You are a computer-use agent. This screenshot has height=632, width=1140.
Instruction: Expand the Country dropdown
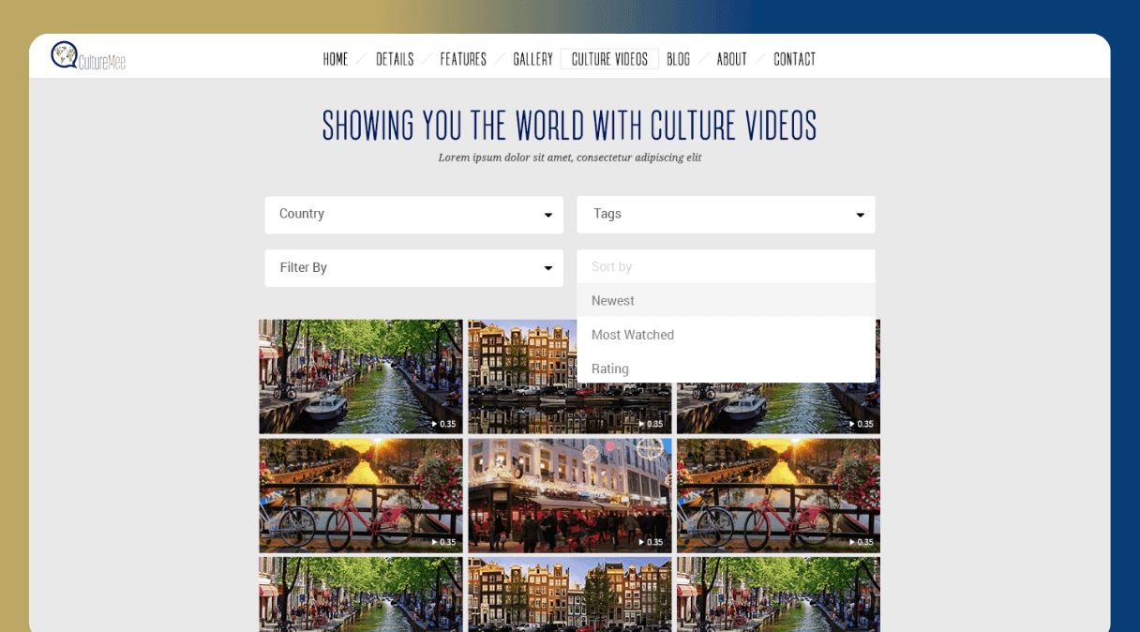(x=414, y=215)
